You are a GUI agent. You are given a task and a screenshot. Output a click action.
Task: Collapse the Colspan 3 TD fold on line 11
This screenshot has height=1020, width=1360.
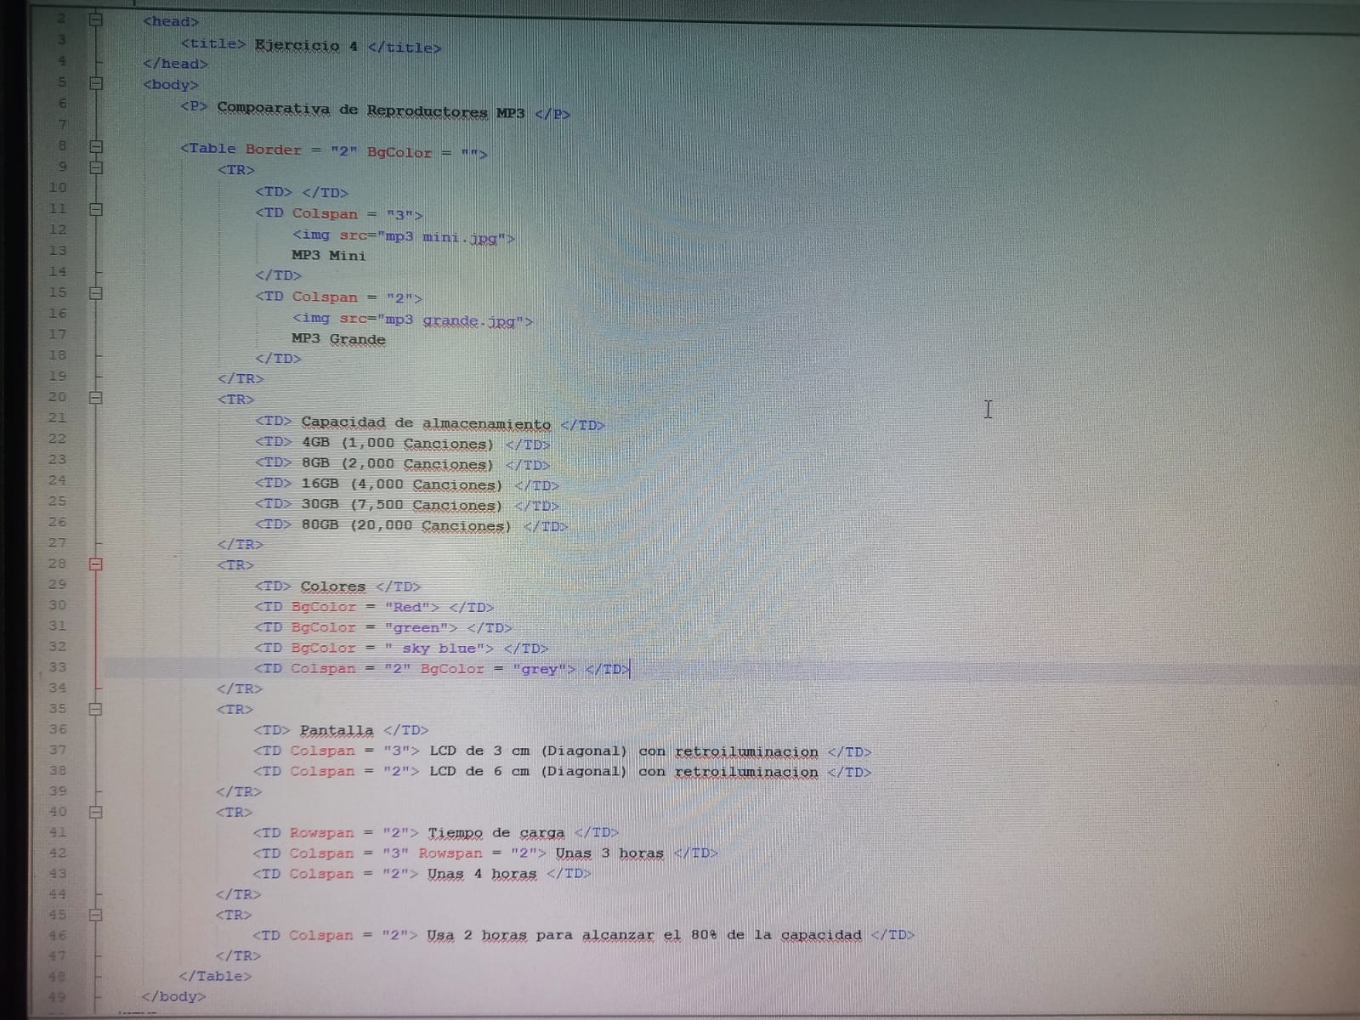(x=96, y=209)
